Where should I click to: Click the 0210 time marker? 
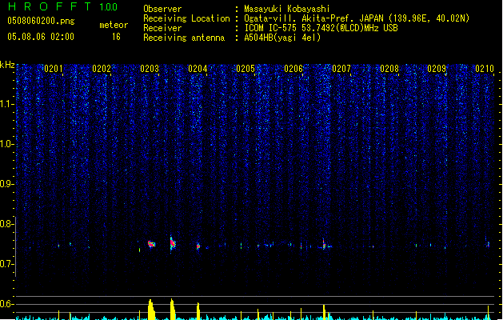pyautogui.click(x=485, y=69)
